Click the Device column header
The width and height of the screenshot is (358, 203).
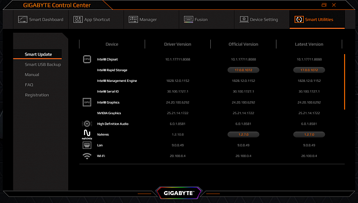pos(112,44)
